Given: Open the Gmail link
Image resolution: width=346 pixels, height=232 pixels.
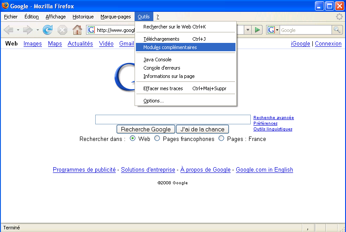Looking at the screenshot, I should [x=127, y=44].
